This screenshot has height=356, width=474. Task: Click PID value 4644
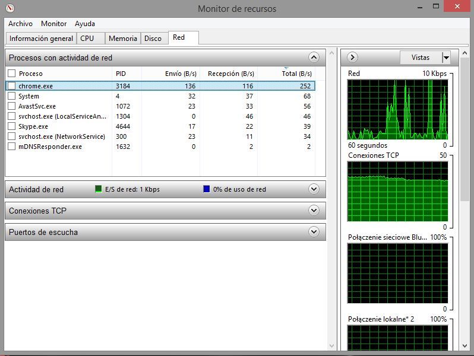pos(123,126)
